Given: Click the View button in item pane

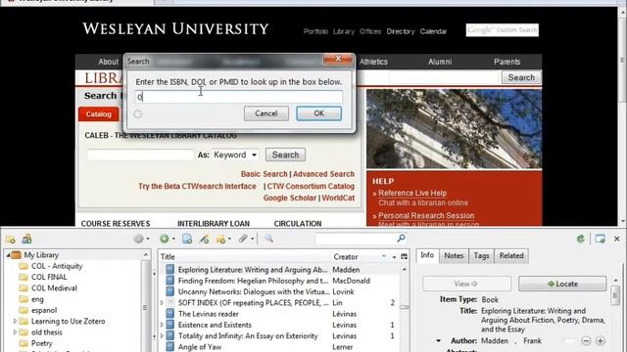Looking at the screenshot, I should pyautogui.click(x=466, y=284).
